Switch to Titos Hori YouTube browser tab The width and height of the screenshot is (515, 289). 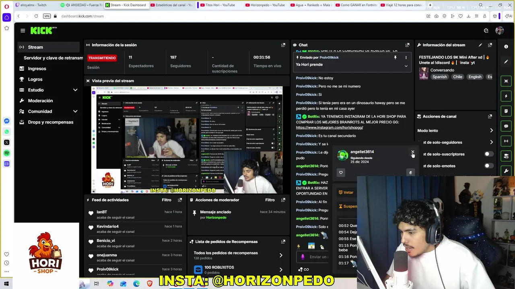(x=220, y=5)
